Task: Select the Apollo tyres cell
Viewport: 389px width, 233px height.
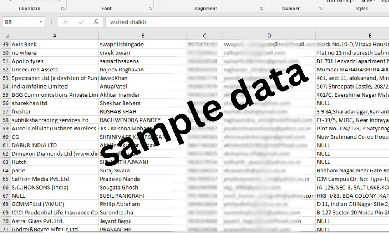Action: [55, 61]
